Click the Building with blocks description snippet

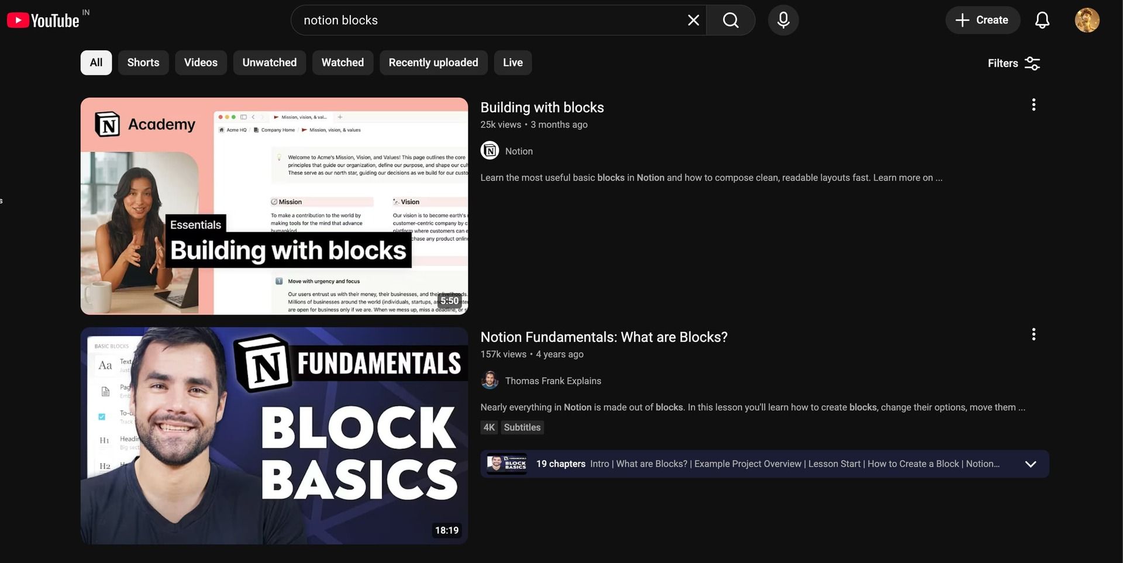tap(711, 178)
